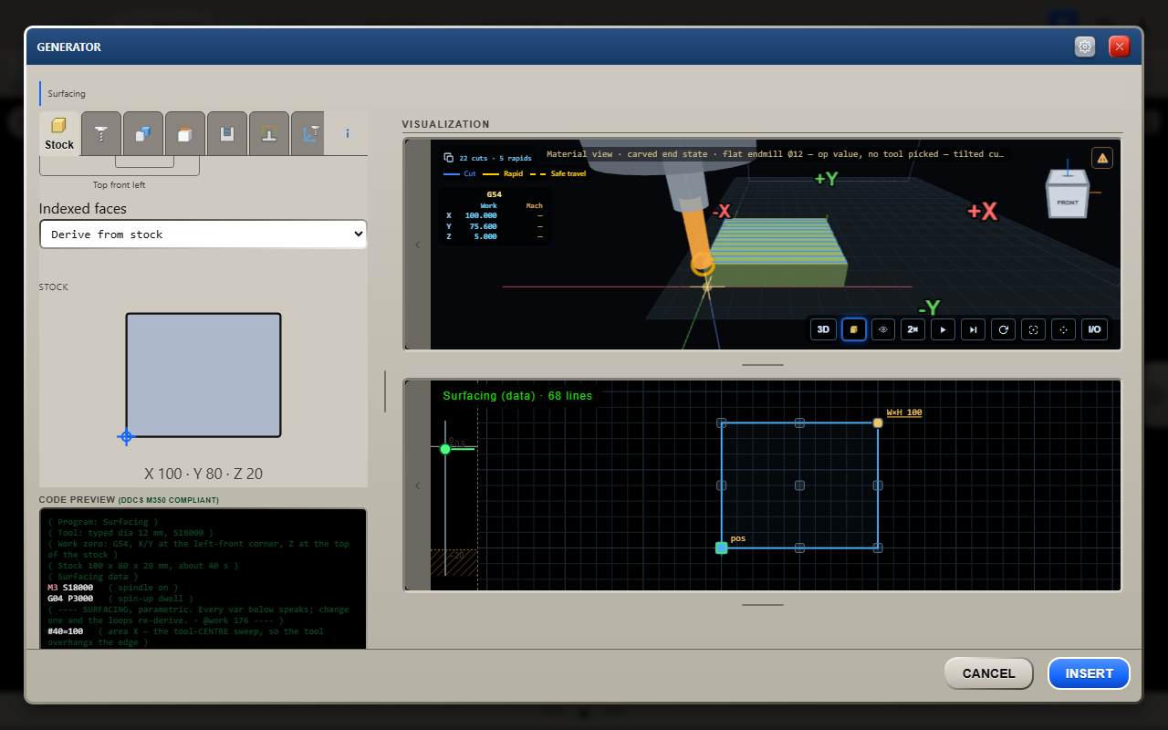Click the #40=100 code line
The height and width of the screenshot is (730, 1168).
pyautogui.click(x=66, y=631)
